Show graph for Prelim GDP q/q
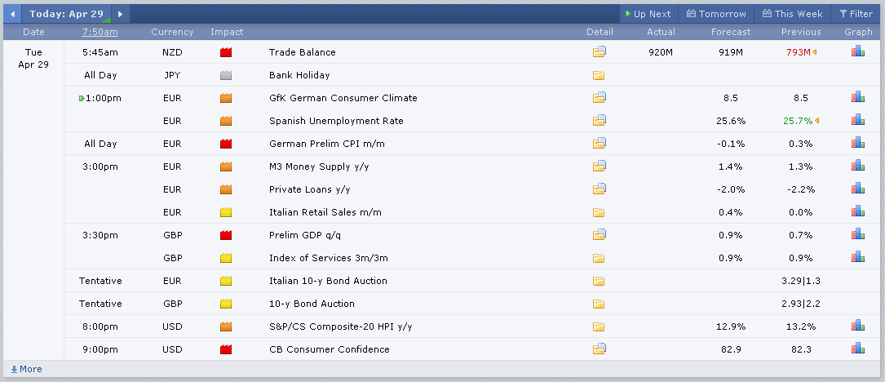Viewport: 885px width, 382px height. 857,235
